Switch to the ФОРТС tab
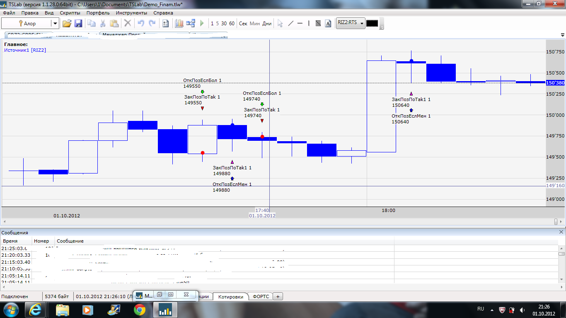The image size is (566, 318). coord(261,296)
